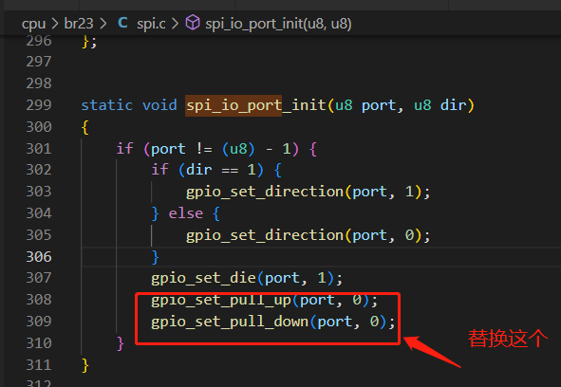Click gpio_set_direction(port, 1) call
Viewport: 561px width, 387px height.
point(309,192)
